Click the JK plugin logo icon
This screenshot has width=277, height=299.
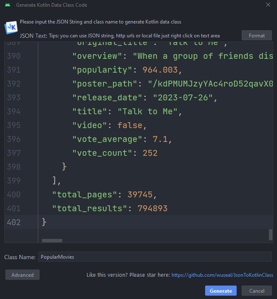tap(10, 27)
